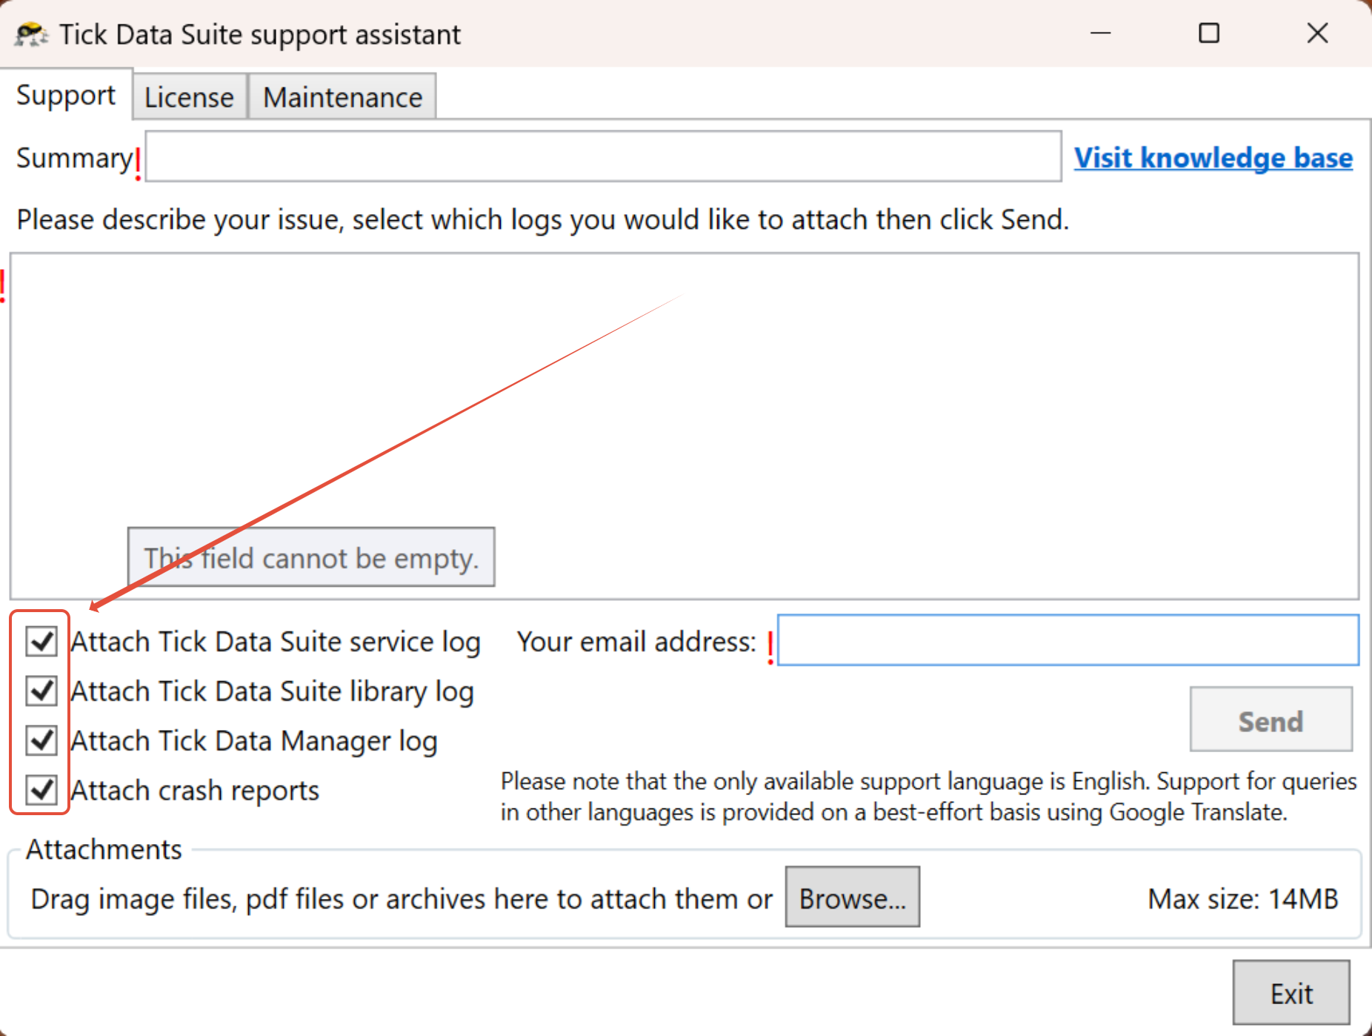Click the Send button
The height and width of the screenshot is (1036, 1372).
click(1271, 720)
